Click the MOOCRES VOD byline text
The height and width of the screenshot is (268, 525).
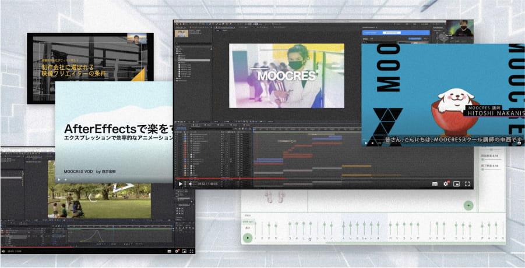click(90, 171)
